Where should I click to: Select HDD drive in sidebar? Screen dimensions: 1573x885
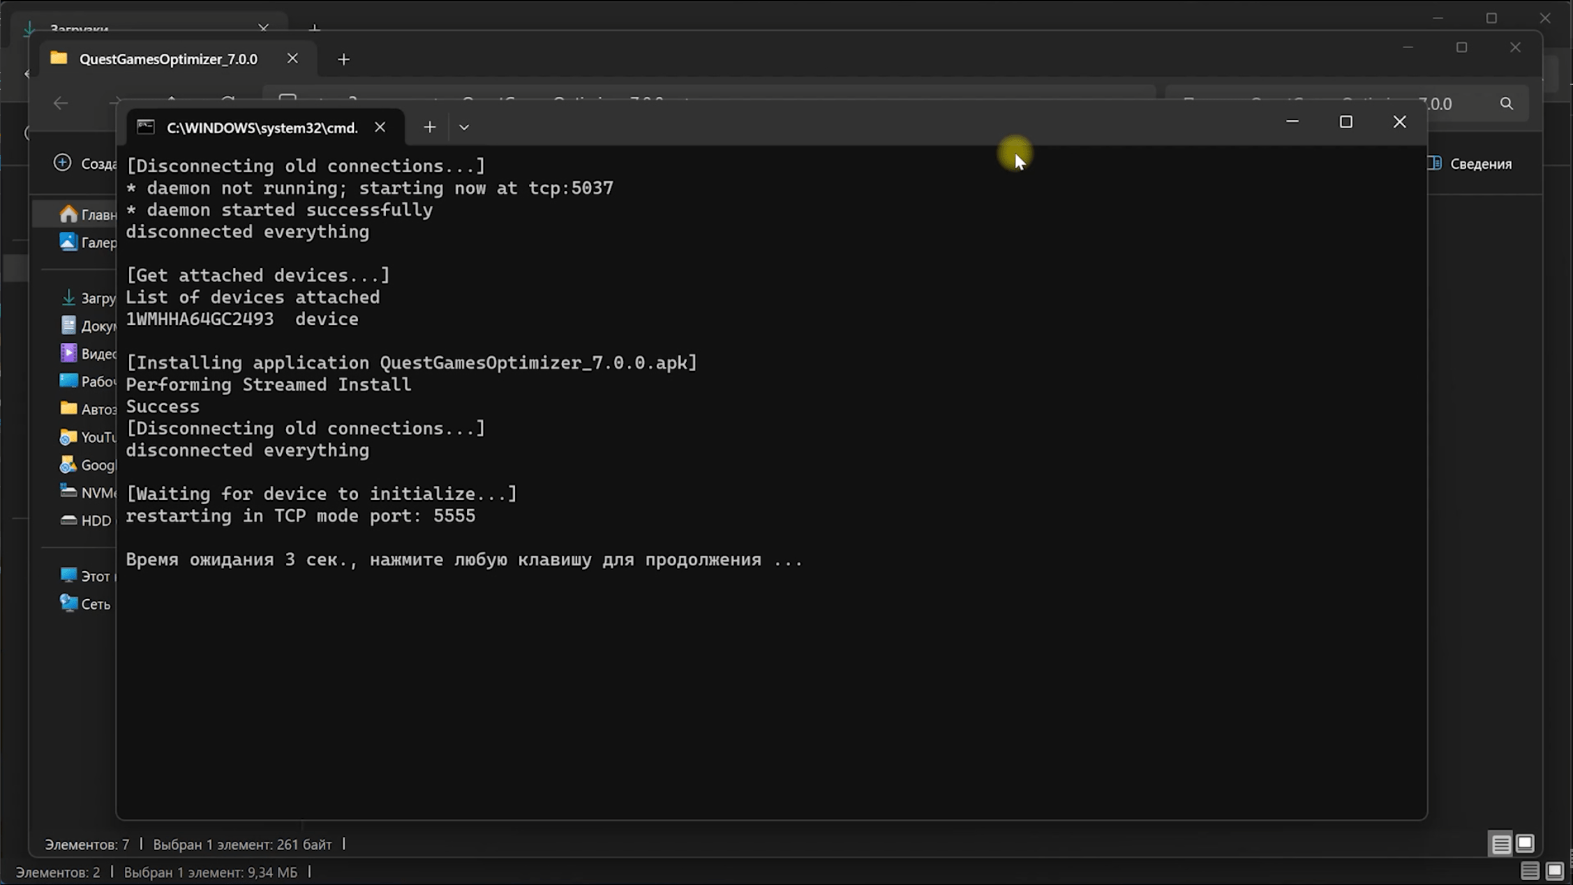pyautogui.click(x=89, y=520)
